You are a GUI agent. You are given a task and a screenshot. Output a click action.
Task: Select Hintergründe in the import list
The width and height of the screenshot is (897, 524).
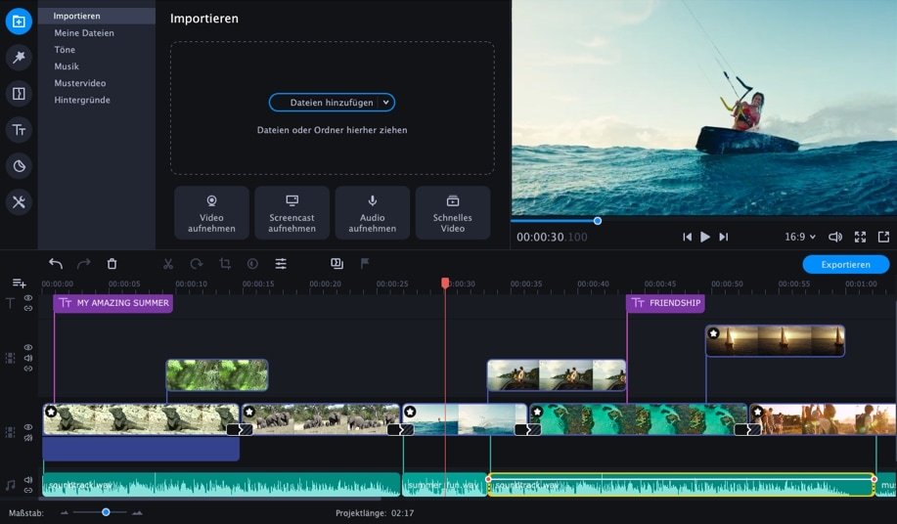click(x=82, y=100)
